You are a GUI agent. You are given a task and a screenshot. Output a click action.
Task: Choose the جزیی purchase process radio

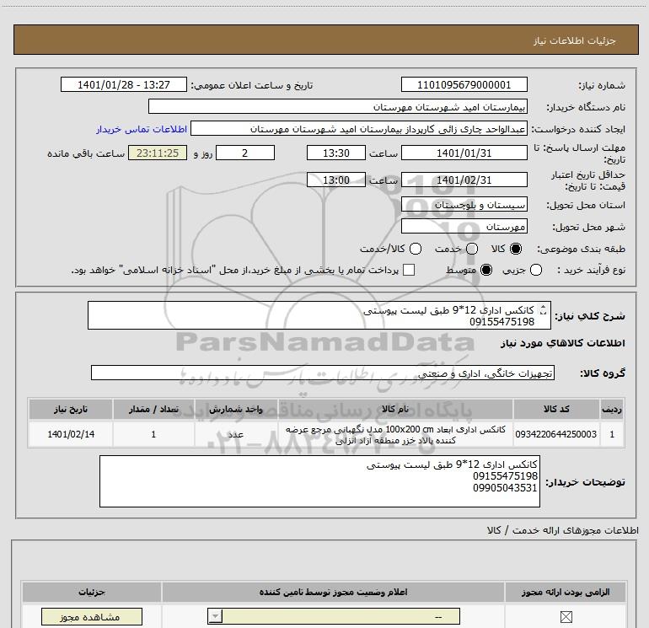tap(536, 270)
